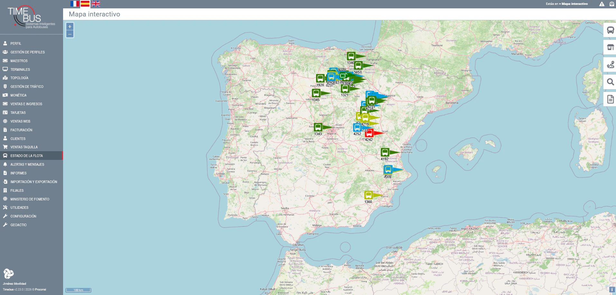Select bus marker 1920

[320, 78]
